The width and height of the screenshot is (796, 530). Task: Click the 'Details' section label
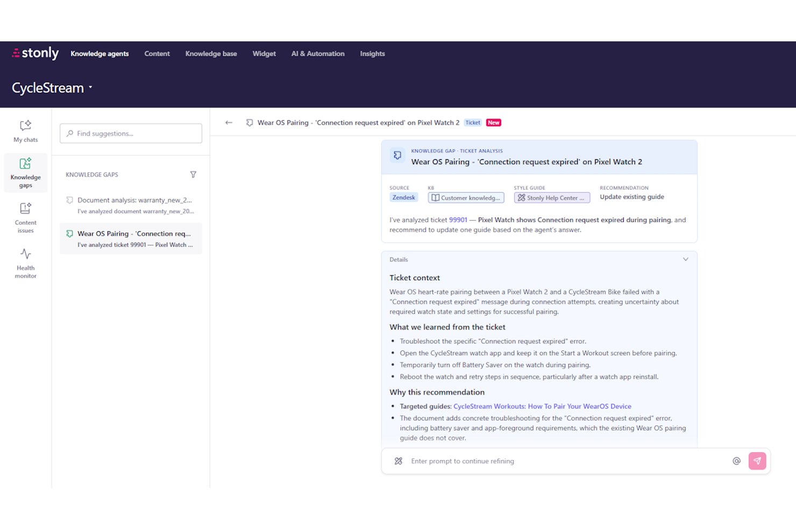[399, 259]
